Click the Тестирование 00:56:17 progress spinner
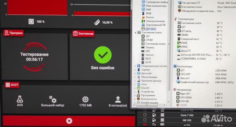The width and height of the screenshot is (236, 127). pyautogui.click(x=34, y=57)
